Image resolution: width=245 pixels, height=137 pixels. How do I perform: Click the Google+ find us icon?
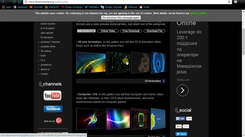tap(59, 121)
